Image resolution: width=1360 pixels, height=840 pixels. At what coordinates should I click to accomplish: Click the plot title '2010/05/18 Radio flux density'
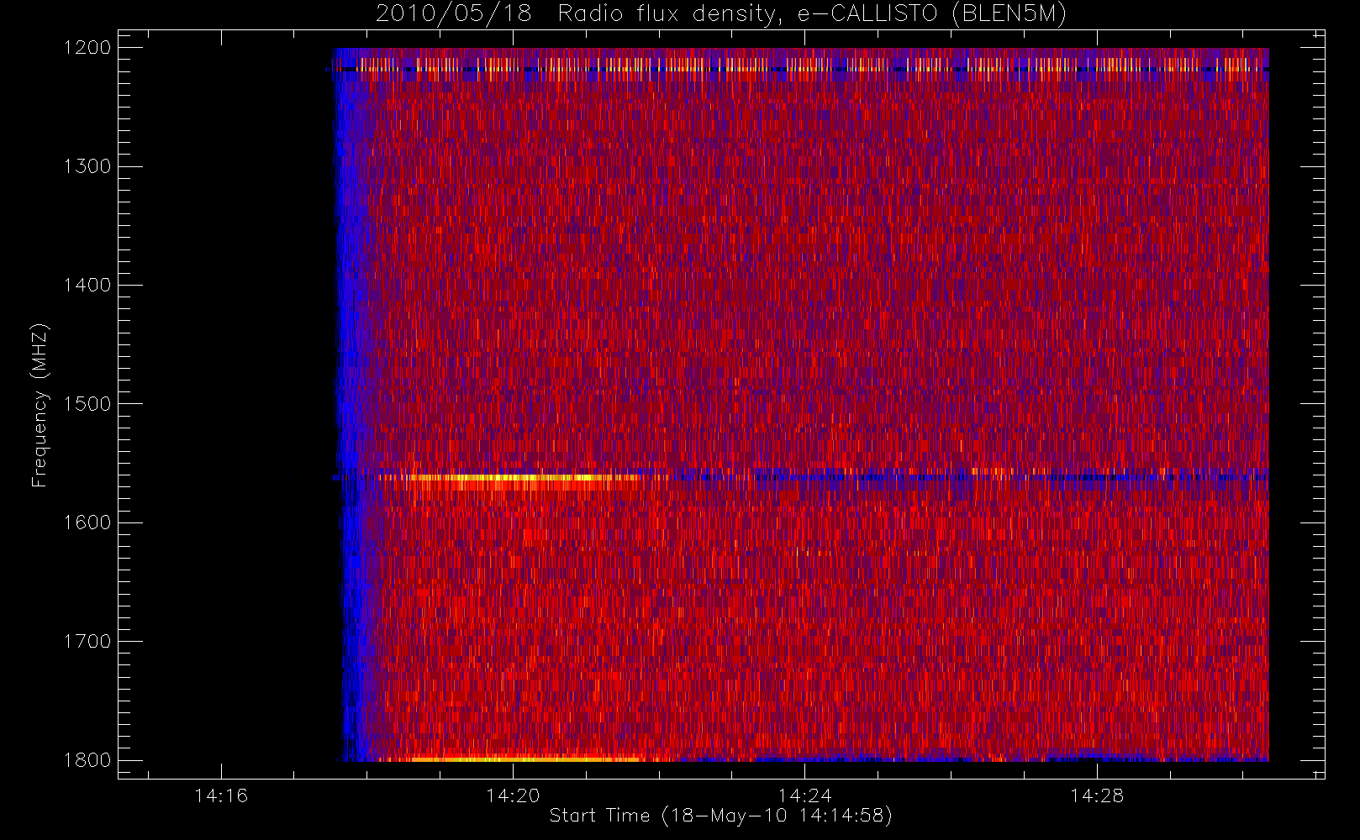pyautogui.click(x=720, y=14)
